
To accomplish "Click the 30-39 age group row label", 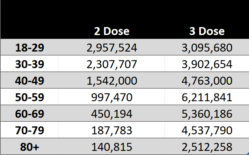I will pyautogui.click(x=30, y=64).
